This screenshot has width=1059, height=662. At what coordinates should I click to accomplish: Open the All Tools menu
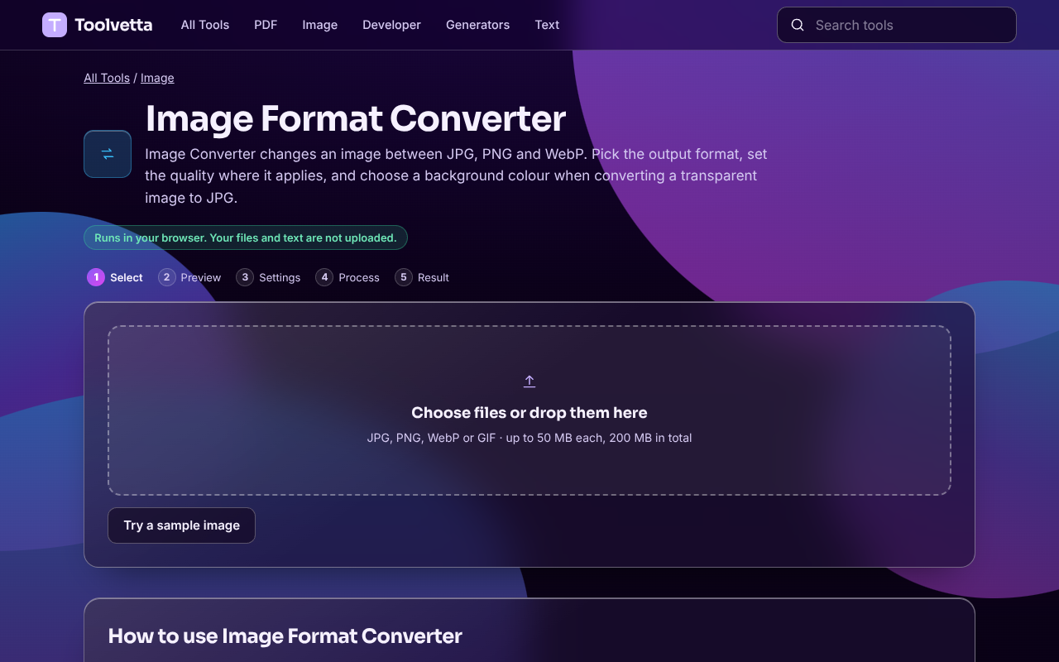[205, 25]
